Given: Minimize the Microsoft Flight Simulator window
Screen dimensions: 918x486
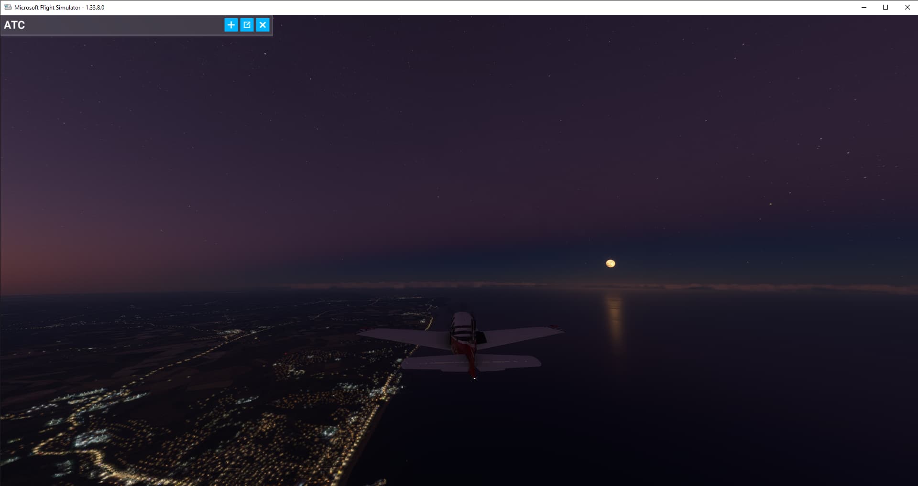Looking at the screenshot, I should click(864, 7).
